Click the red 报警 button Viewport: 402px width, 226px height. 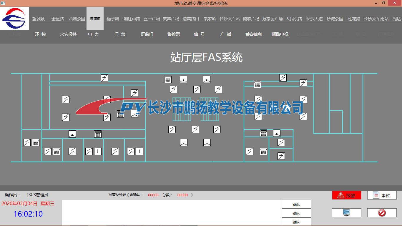click(x=347, y=195)
